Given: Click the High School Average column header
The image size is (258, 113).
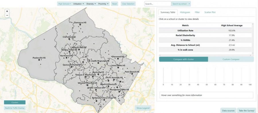Looking at the screenshot, I should 232,25.
